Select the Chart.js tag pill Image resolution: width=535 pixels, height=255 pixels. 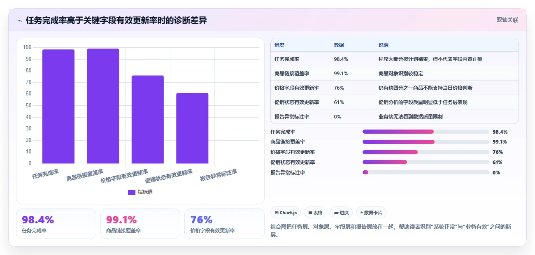click(285, 213)
